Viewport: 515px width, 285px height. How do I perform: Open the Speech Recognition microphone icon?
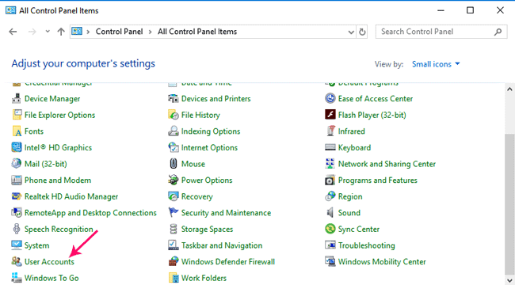17,229
